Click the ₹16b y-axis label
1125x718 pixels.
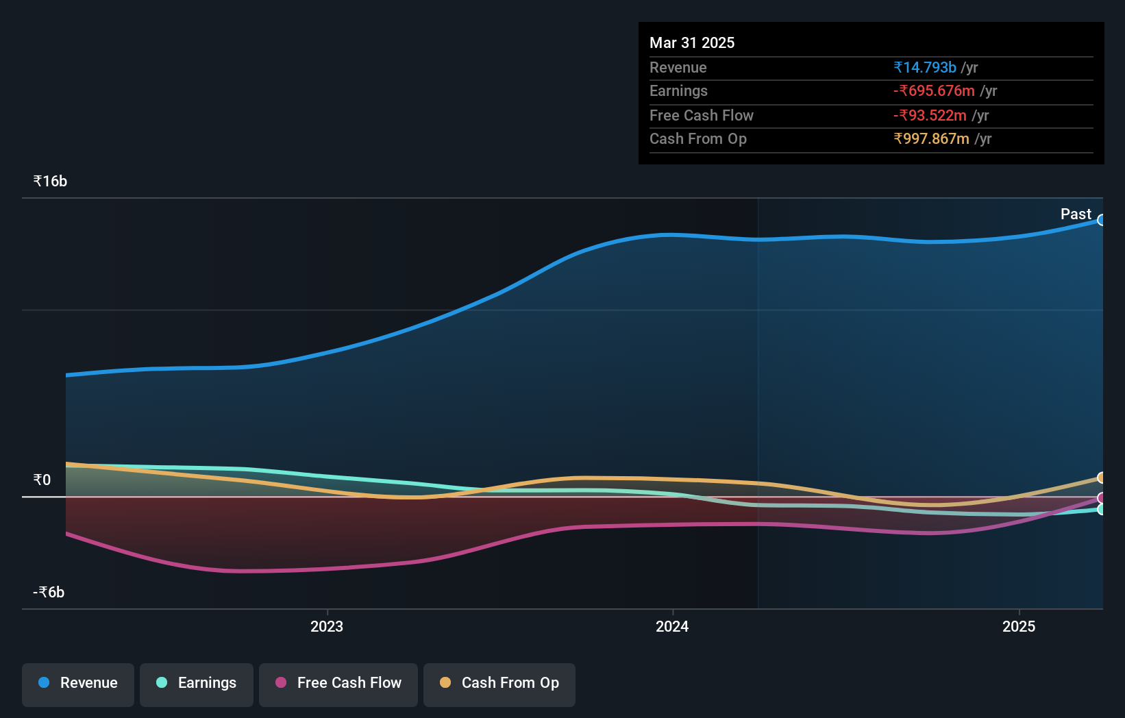[50, 181]
